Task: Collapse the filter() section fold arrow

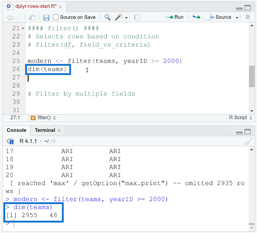Action: (23, 29)
